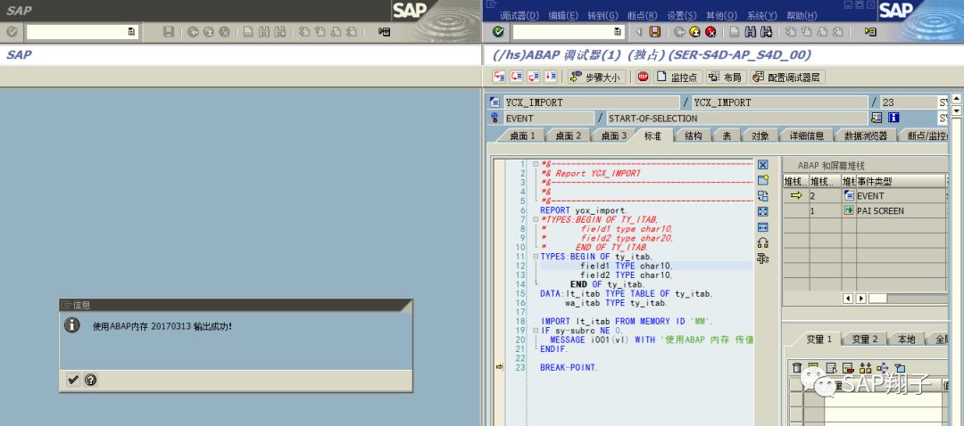Select the EVENT row in stack table
964x426 pixels.
pyautogui.click(x=864, y=196)
